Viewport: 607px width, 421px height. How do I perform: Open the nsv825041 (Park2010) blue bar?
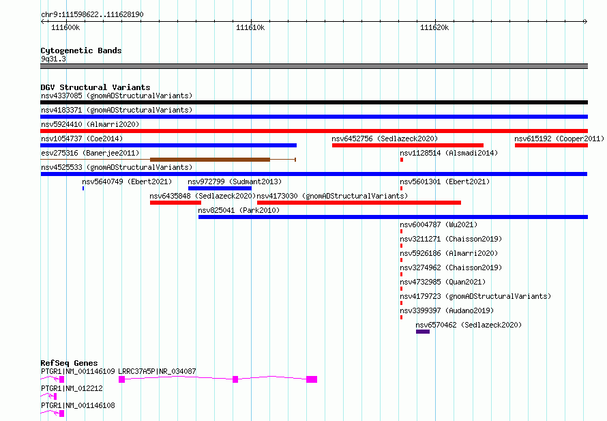393,217
